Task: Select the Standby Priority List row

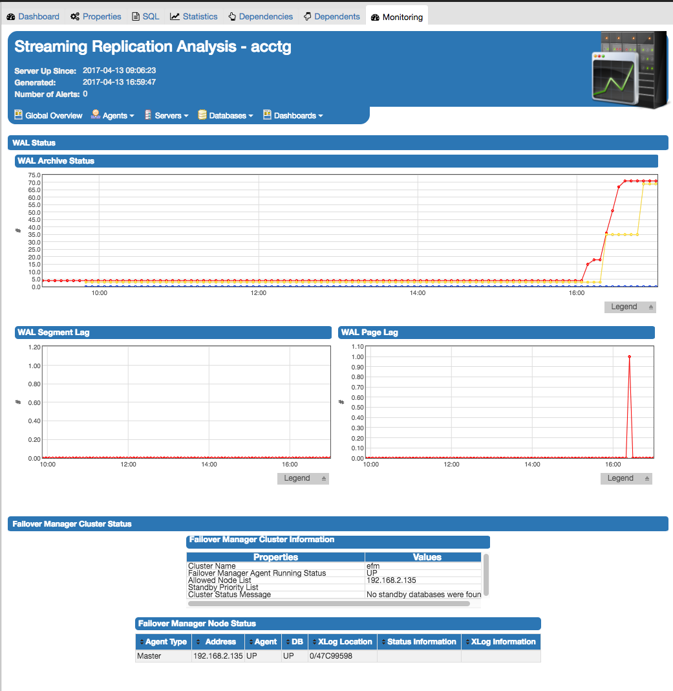Action: 334,587
